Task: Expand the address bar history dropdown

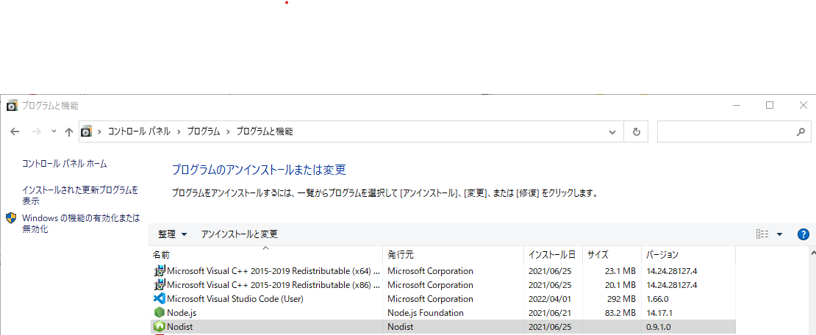Action: (612, 132)
